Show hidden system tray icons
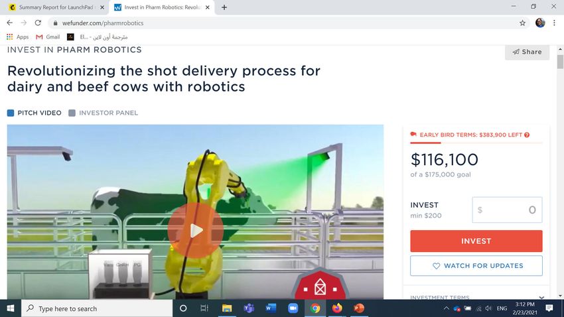This screenshot has width=564, height=317. (447, 308)
